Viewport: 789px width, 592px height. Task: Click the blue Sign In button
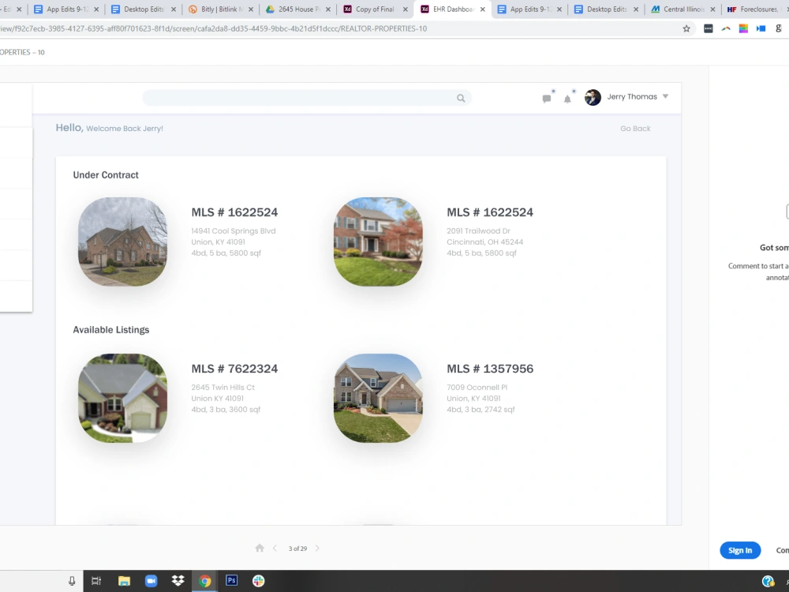tap(740, 550)
